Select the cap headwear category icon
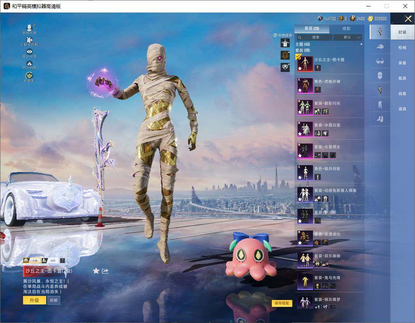415x323 pixels. point(380,47)
